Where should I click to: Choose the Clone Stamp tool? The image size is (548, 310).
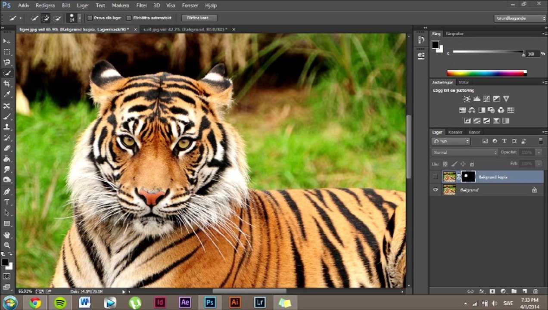coord(7,127)
